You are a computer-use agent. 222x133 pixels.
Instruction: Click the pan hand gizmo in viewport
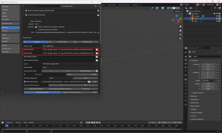pos(180,31)
